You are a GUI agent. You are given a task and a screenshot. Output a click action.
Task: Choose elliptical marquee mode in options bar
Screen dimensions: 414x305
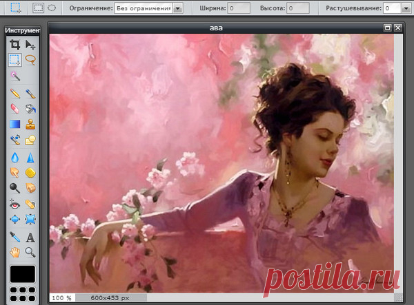click(x=52, y=8)
